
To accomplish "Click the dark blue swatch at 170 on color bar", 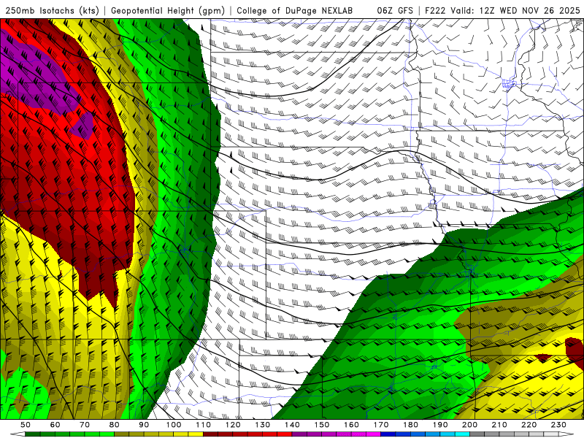I will pyautogui.click(x=388, y=434).
